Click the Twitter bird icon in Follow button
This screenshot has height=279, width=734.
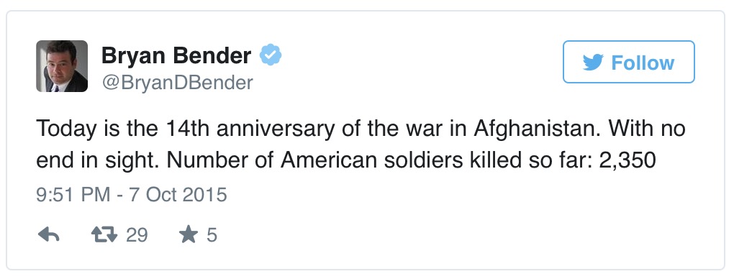(x=593, y=63)
